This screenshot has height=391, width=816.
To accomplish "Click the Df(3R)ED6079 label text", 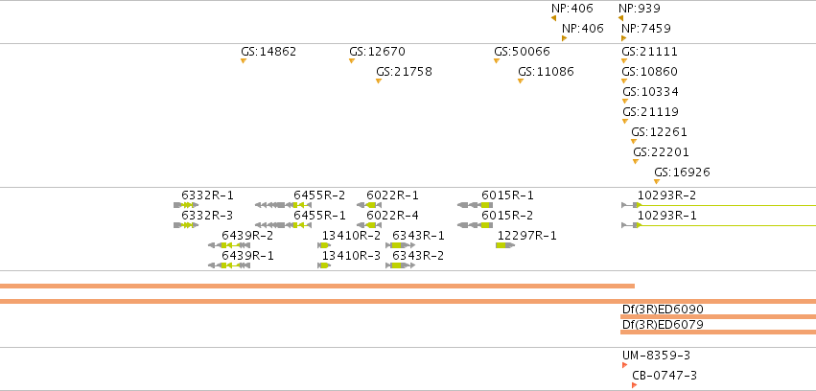I will tap(663, 325).
